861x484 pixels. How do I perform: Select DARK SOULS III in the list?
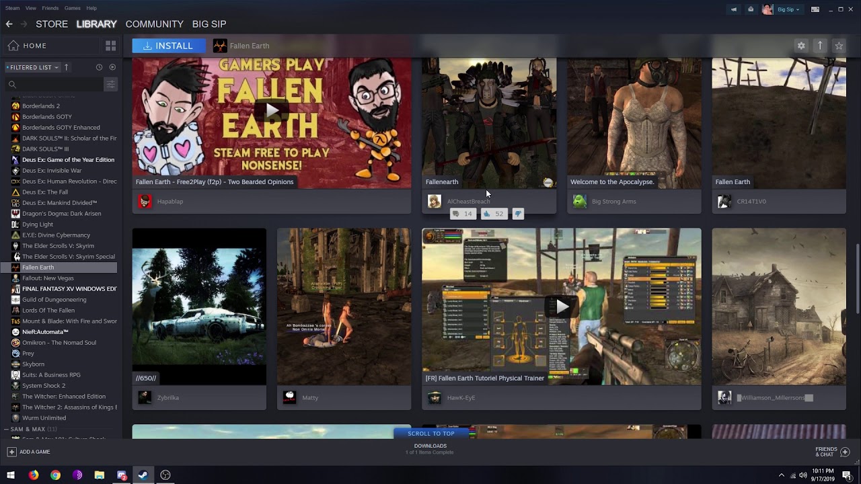click(x=45, y=149)
